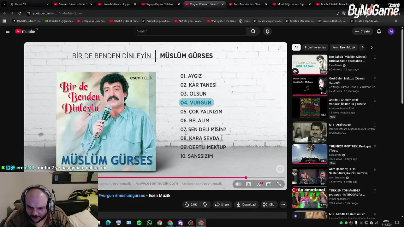The image size is (404, 227).
Task: Select From Esen Müzik chip
Action: 344,47
